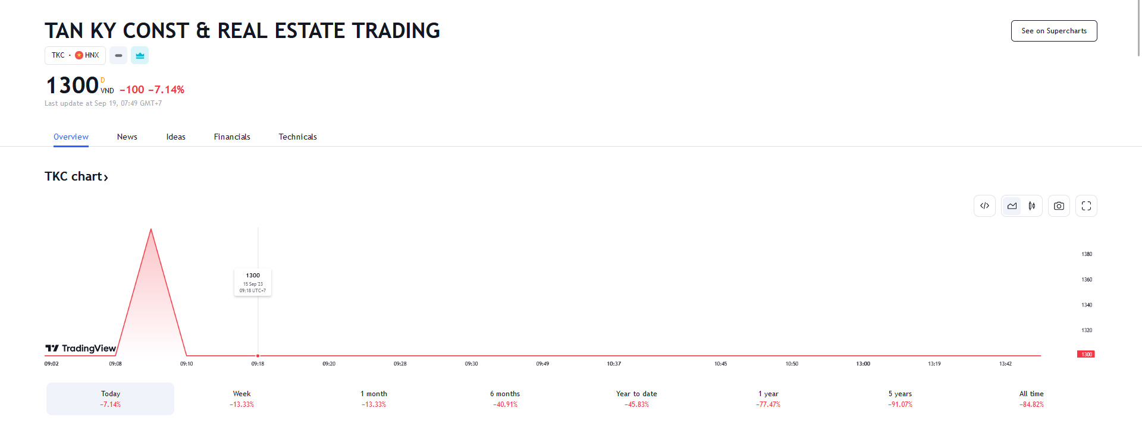Viewport: 1142px width, 433px height.
Task: Select the line chart style icon
Action: (1012, 206)
